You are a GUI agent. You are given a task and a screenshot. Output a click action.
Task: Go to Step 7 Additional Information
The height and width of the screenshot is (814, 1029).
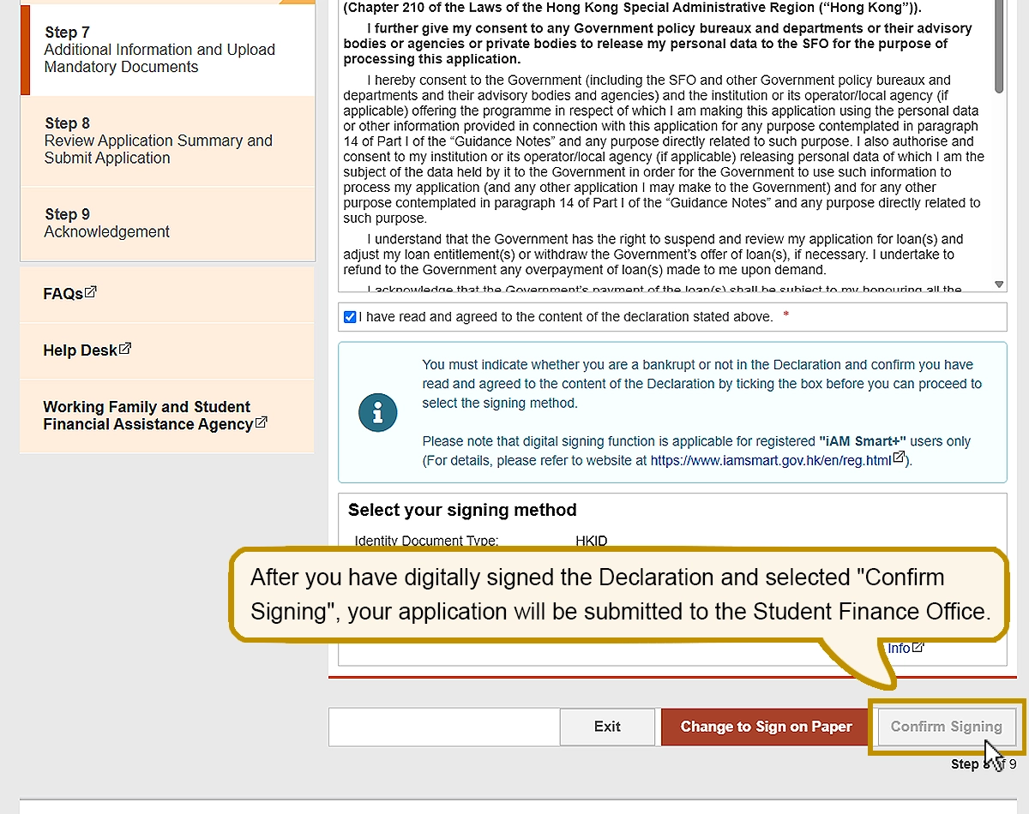pos(159,50)
